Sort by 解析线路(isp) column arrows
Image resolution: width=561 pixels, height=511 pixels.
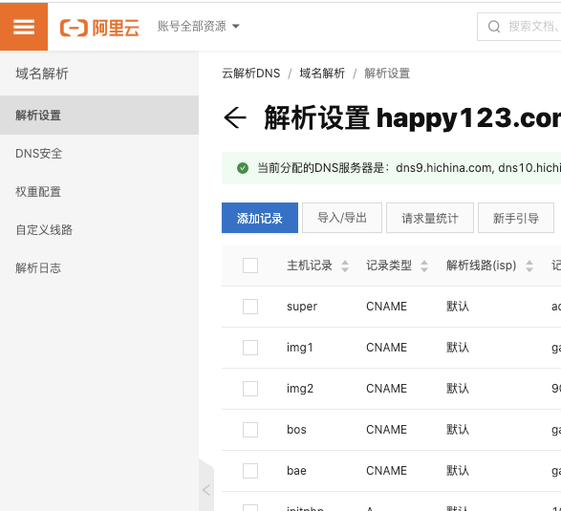[x=529, y=266]
